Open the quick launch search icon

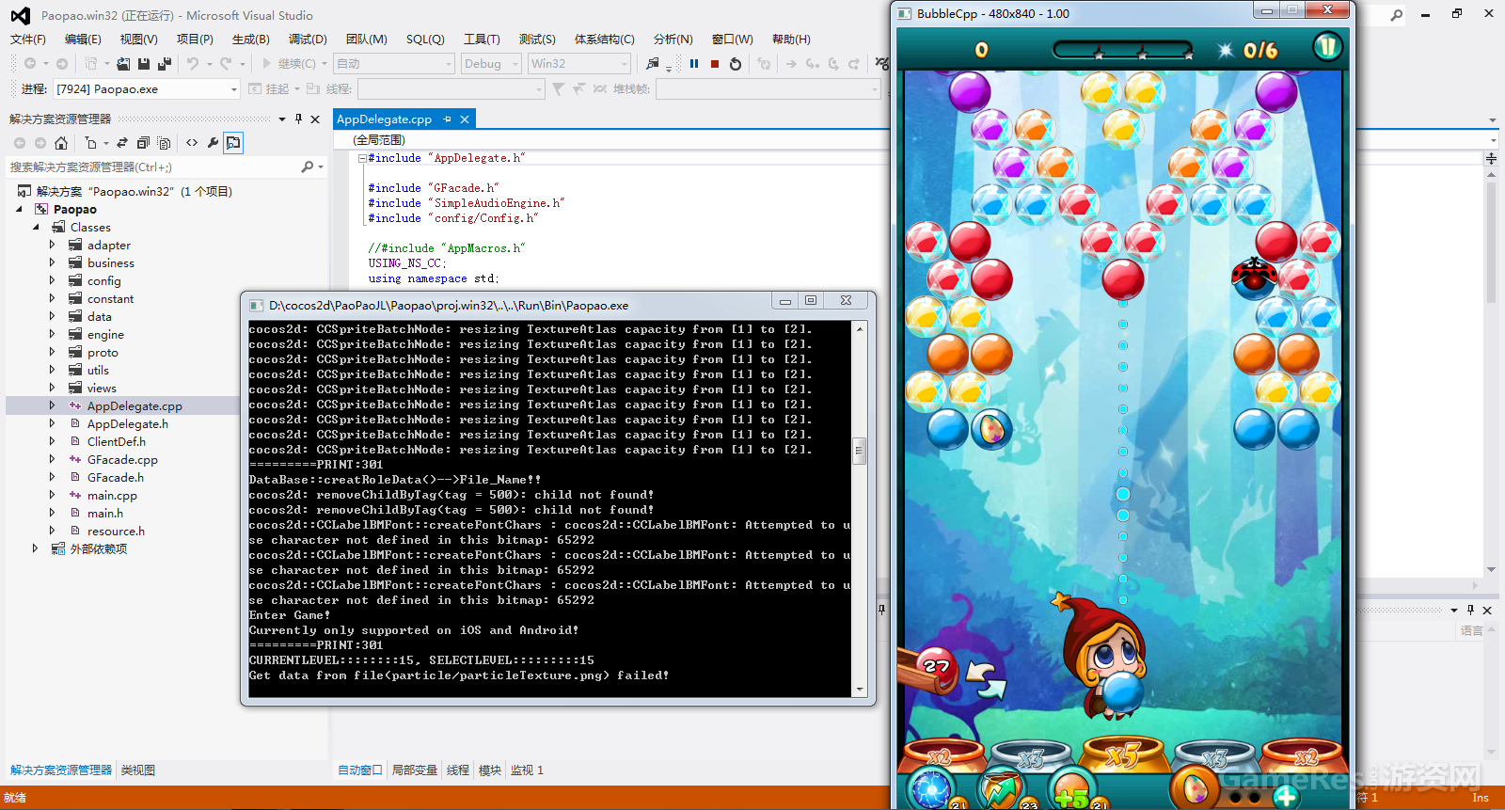click(x=1397, y=15)
